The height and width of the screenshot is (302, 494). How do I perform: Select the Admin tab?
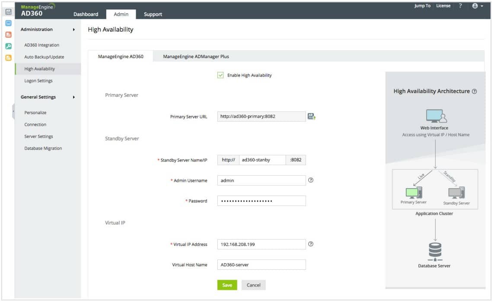(x=121, y=14)
